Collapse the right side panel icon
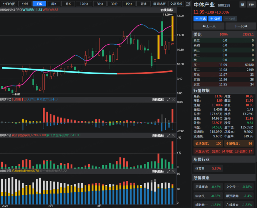Screen dimensions: 257x208 pyautogui.click(x=188, y=4)
